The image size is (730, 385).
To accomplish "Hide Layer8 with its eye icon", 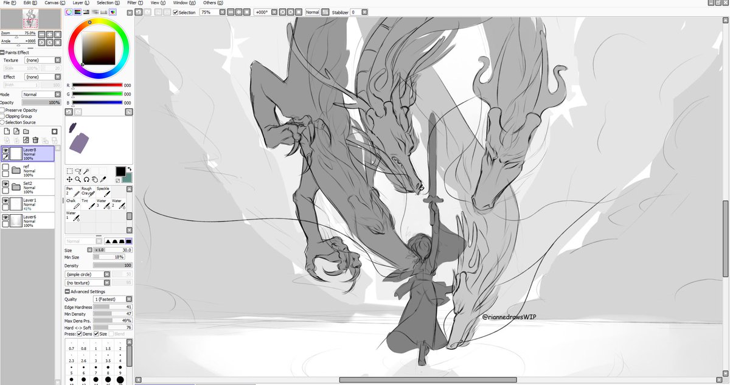I will 5,150.
